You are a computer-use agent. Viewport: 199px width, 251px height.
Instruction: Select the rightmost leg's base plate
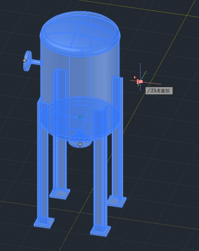116,201
